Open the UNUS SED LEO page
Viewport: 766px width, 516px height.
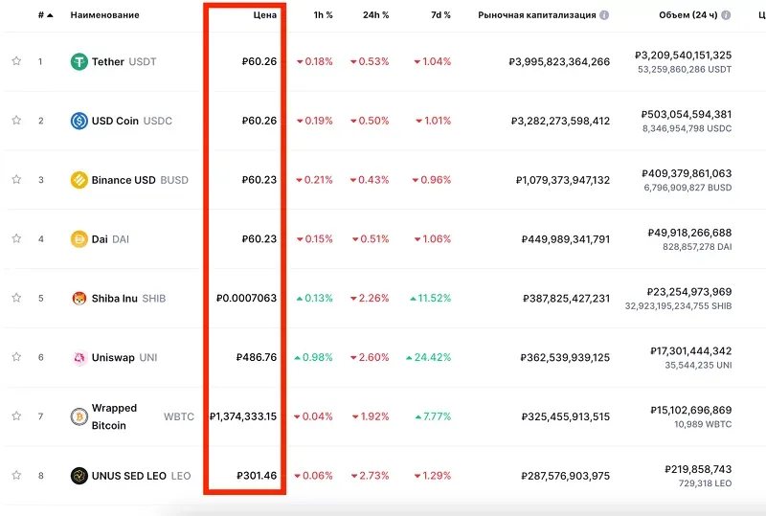pyautogui.click(x=141, y=476)
